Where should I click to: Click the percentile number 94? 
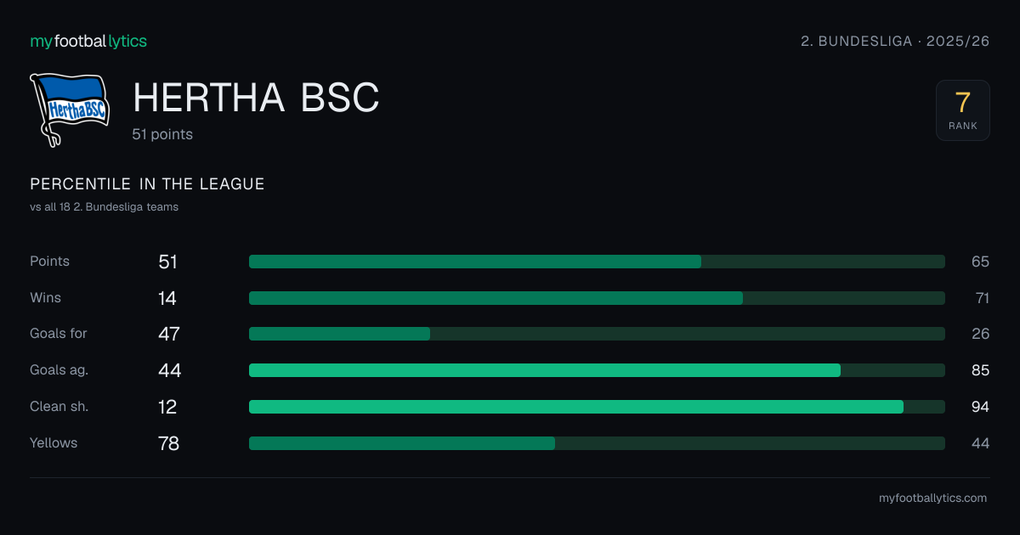tap(980, 407)
